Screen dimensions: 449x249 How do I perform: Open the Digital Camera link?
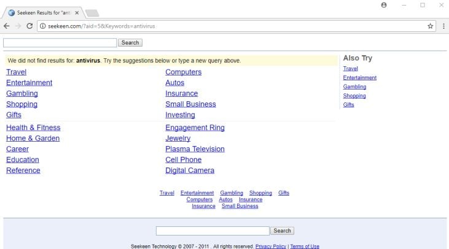[190, 170]
